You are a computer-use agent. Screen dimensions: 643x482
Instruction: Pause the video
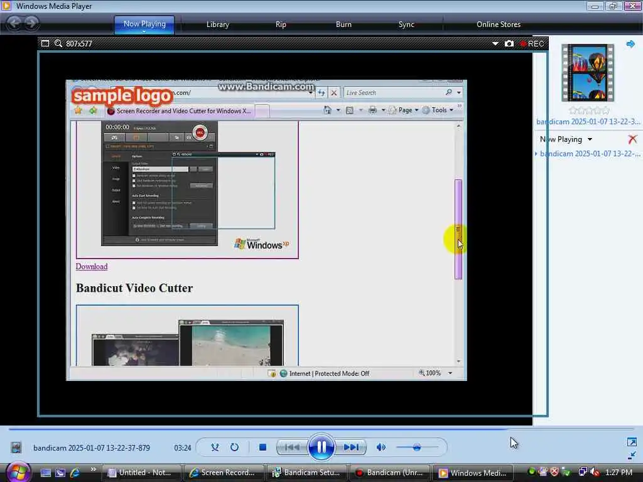[x=321, y=447]
